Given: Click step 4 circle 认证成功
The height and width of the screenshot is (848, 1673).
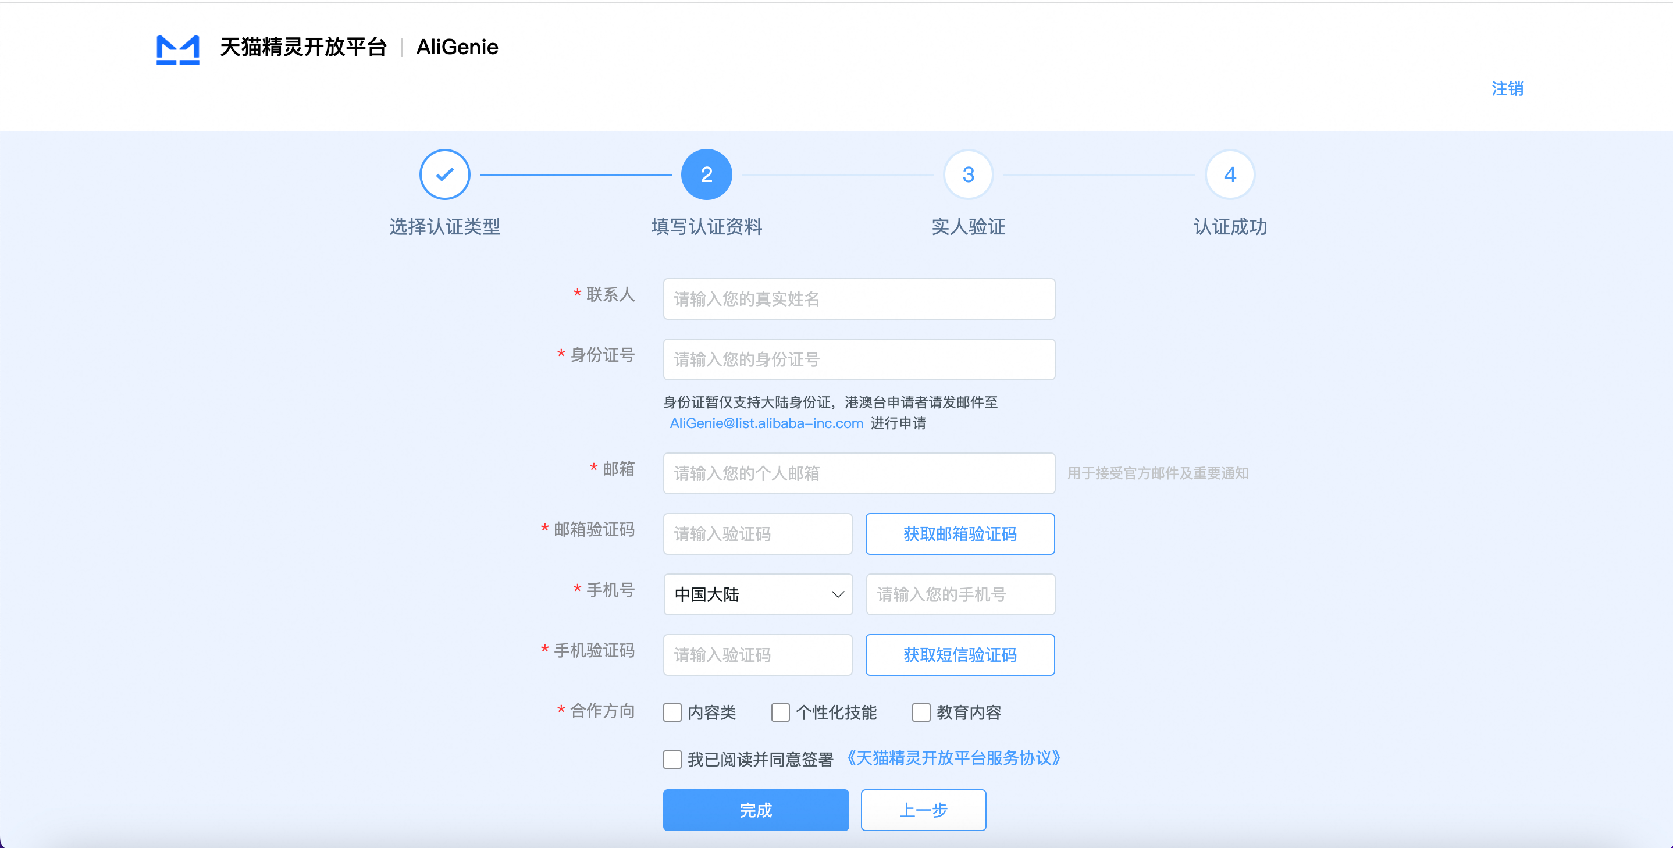Looking at the screenshot, I should coord(1230,174).
